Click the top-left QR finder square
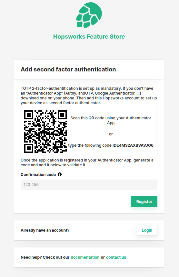The width and height of the screenshot is (179, 277). coord(29,115)
